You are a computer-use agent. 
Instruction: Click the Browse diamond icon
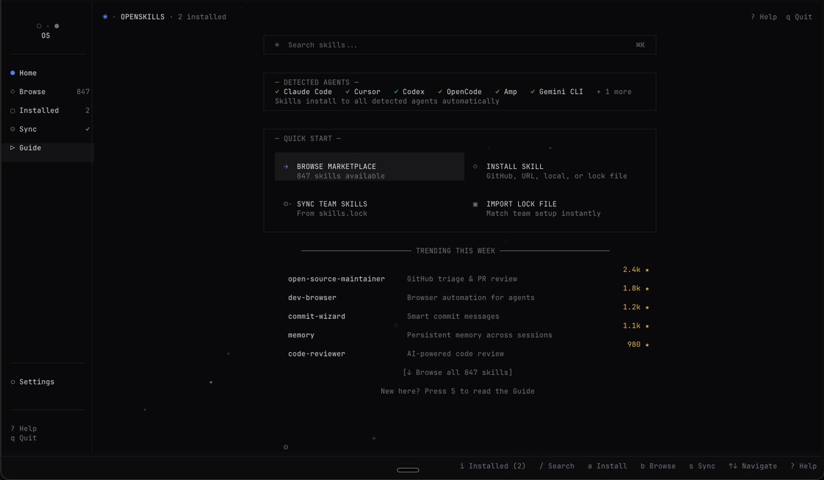pyautogui.click(x=12, y=91)
